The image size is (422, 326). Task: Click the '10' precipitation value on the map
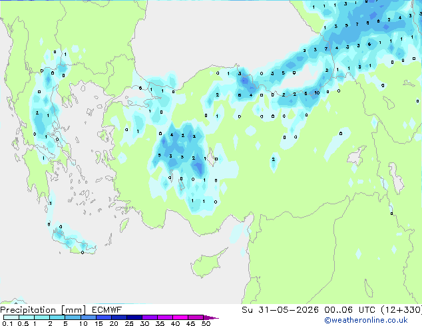pyautogui.click(x=317, y=92)
